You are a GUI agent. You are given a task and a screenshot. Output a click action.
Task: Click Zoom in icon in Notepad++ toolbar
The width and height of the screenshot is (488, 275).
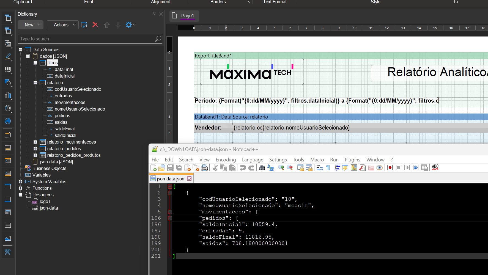[x=281, y=168]
